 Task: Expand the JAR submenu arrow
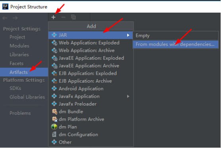coord(128,35)
